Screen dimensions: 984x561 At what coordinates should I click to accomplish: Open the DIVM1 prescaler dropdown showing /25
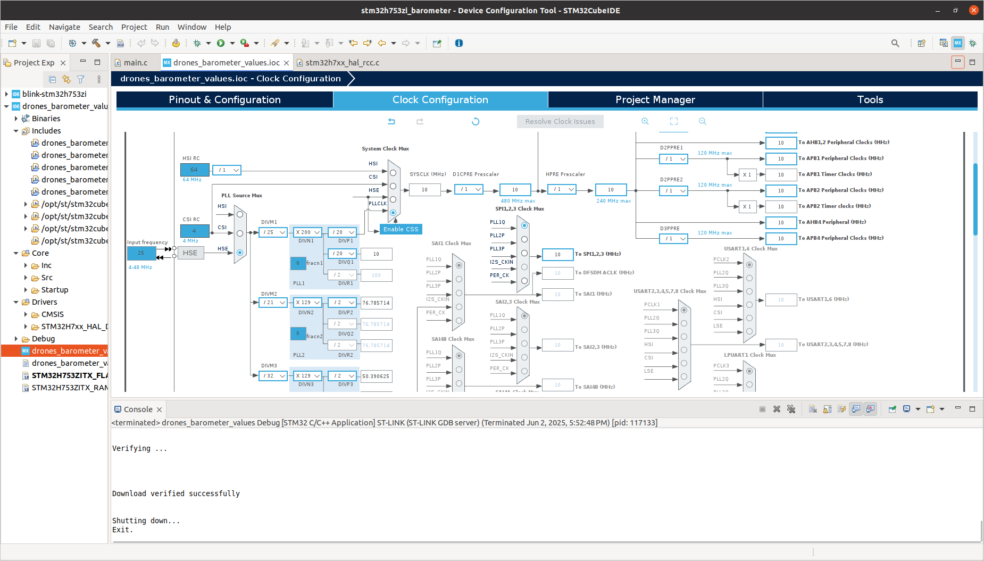pyautogui.click(x=273, y=232)
